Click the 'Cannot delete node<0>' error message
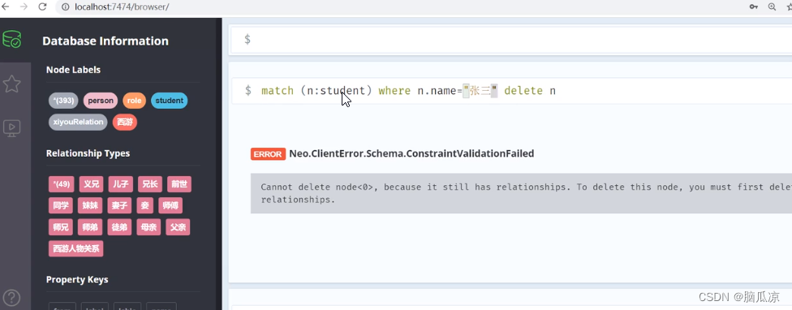Viewport: 792px width, 310px height. (521, 193)
